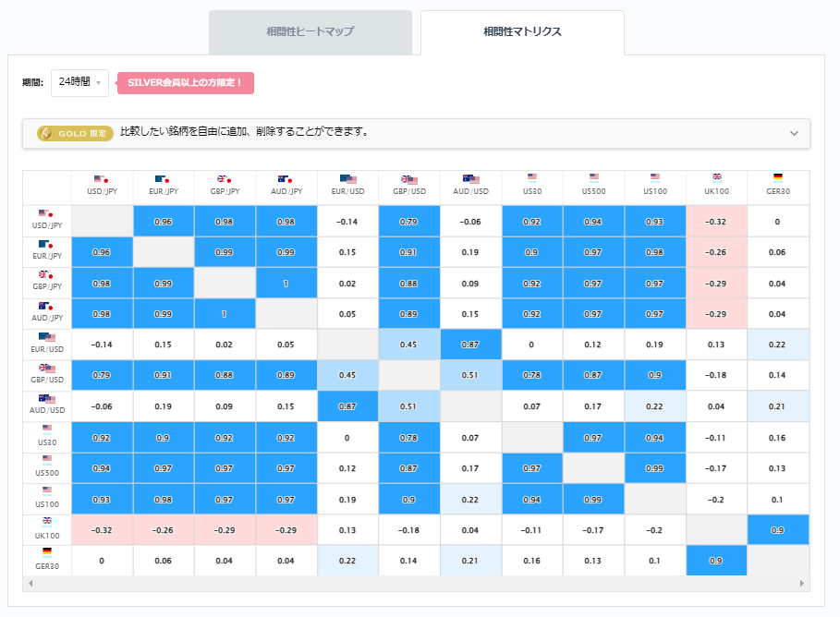Click the 0.9 cell in GER30 row

[716, 561]
